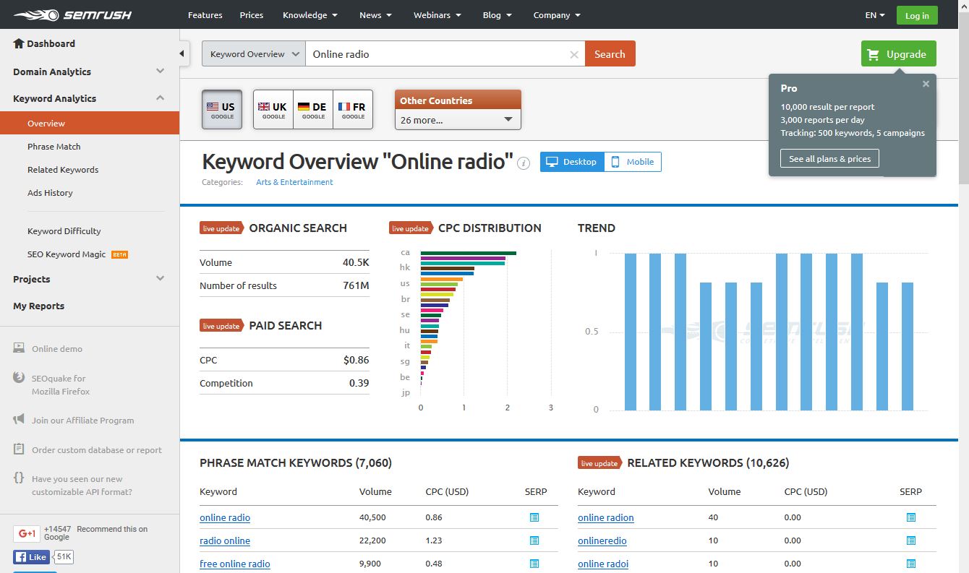Open SERP snapshot for online radion row
This screenshot has width=969, height=573.
tap(911, 517)
